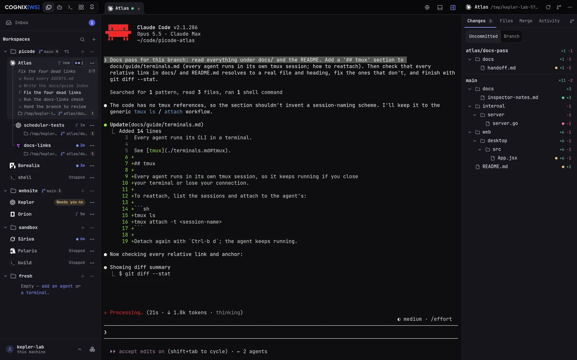Collapse the internal folder in changes tree

(x=470, y=106)
